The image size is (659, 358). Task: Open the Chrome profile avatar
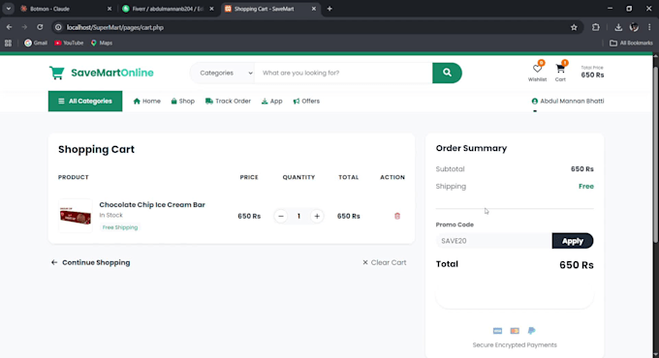(634, 27)
